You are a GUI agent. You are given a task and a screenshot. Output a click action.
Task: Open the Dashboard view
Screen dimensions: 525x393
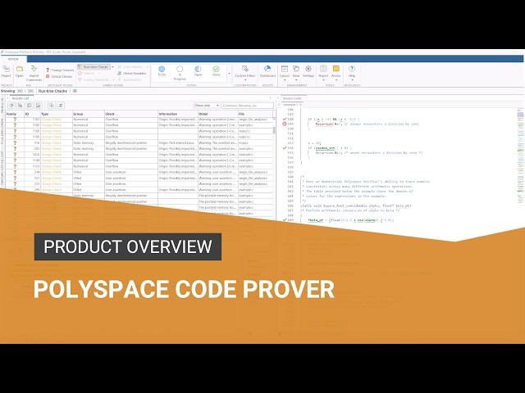tap(267, 71)
